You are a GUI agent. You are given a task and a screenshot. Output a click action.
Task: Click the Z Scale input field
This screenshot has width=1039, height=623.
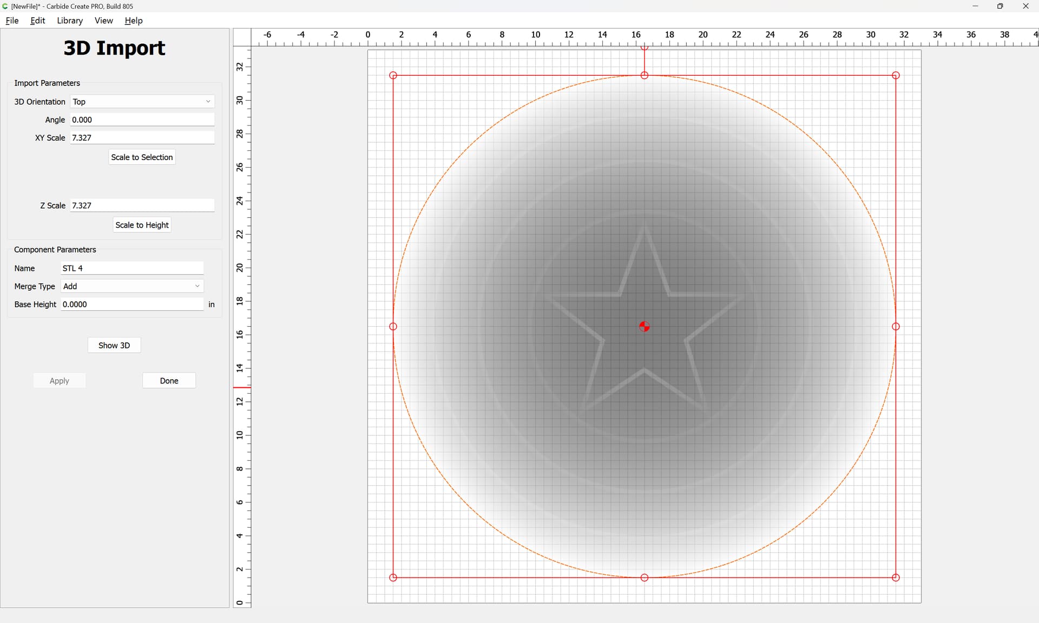[142, 206]
